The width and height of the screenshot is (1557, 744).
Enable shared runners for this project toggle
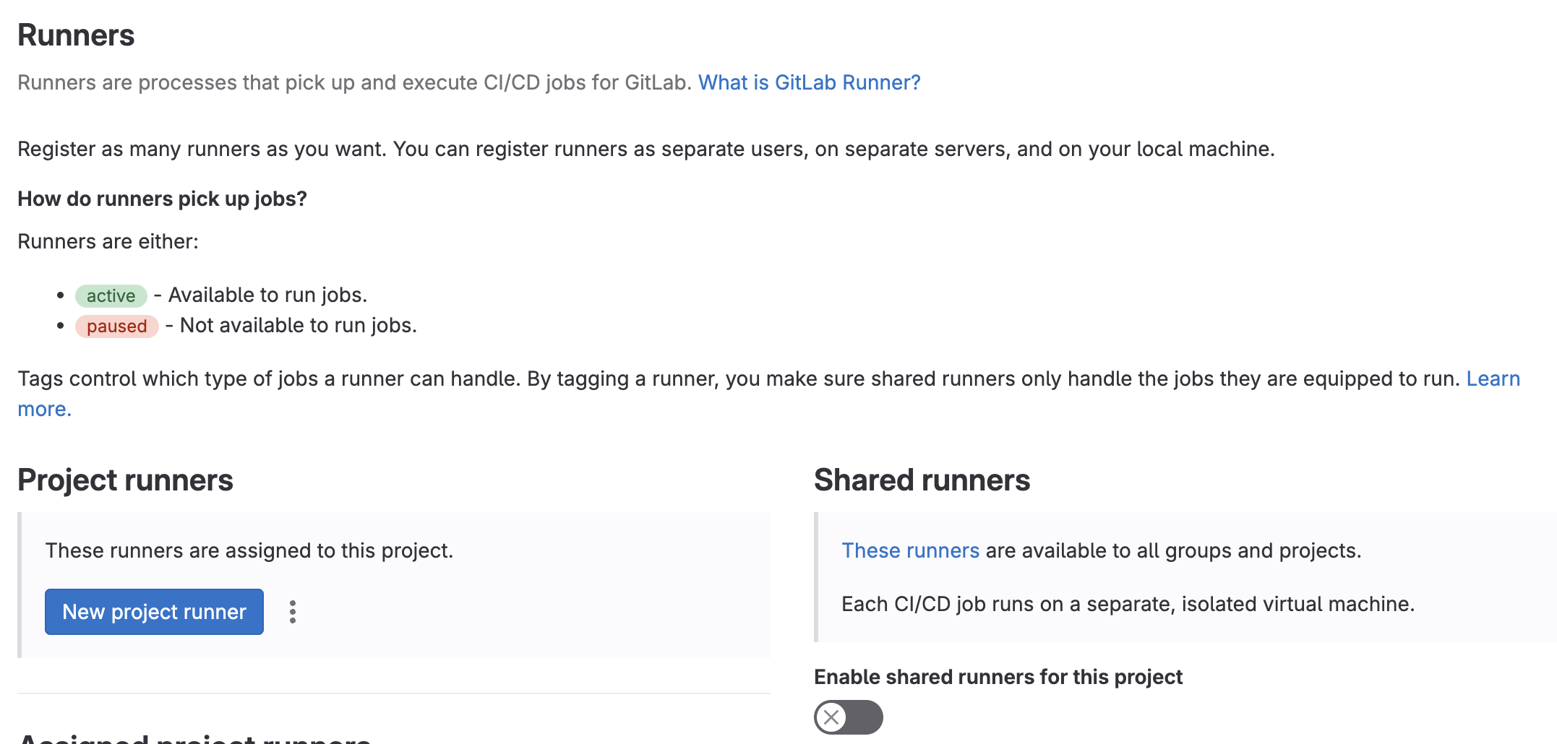click(x=848, y=717)
